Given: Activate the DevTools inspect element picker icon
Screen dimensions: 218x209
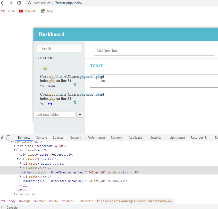Looking at the screenshot, I should [2, 138].
